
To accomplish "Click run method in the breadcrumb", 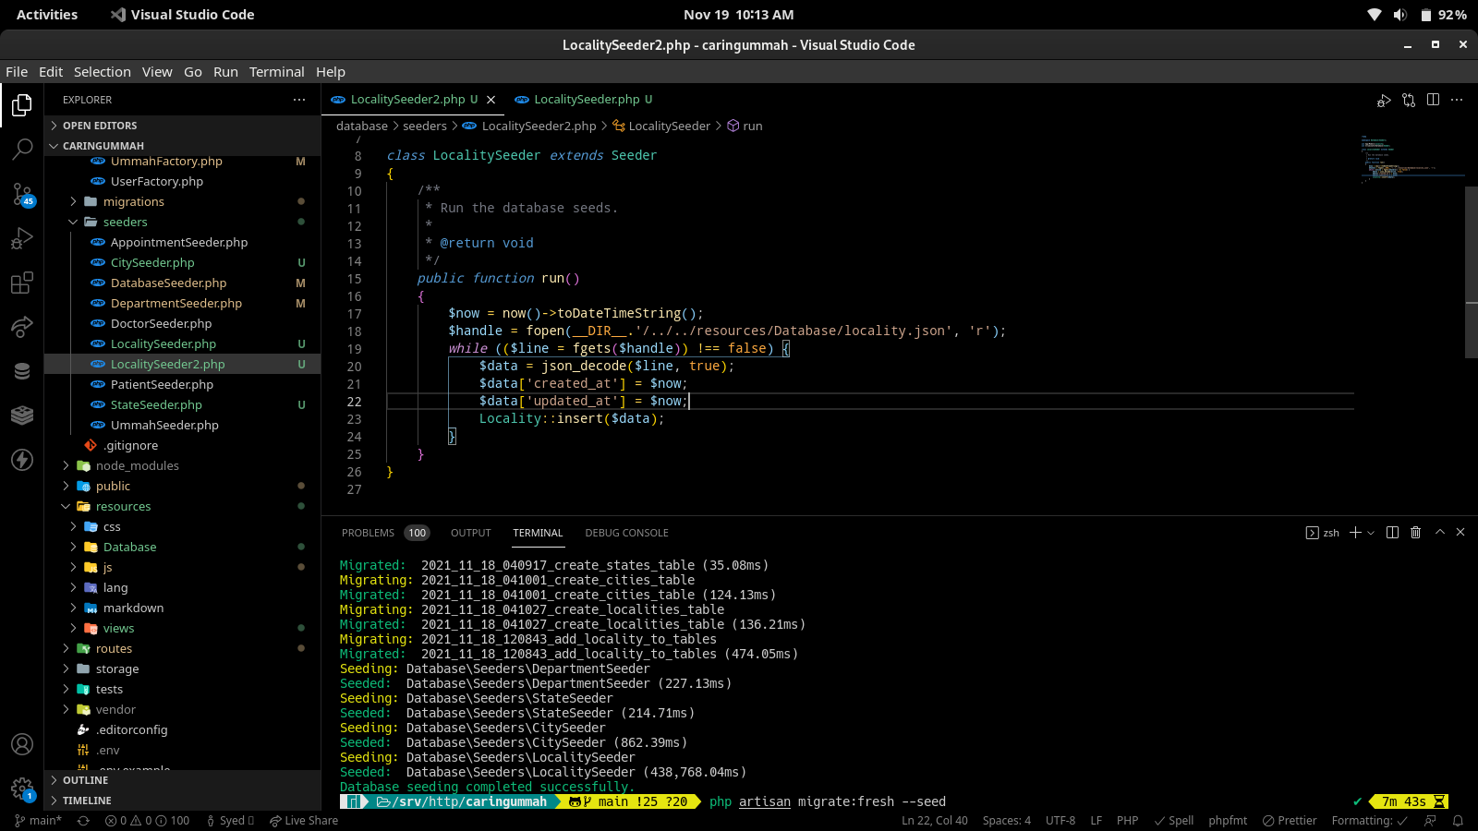I will point(745,126).
